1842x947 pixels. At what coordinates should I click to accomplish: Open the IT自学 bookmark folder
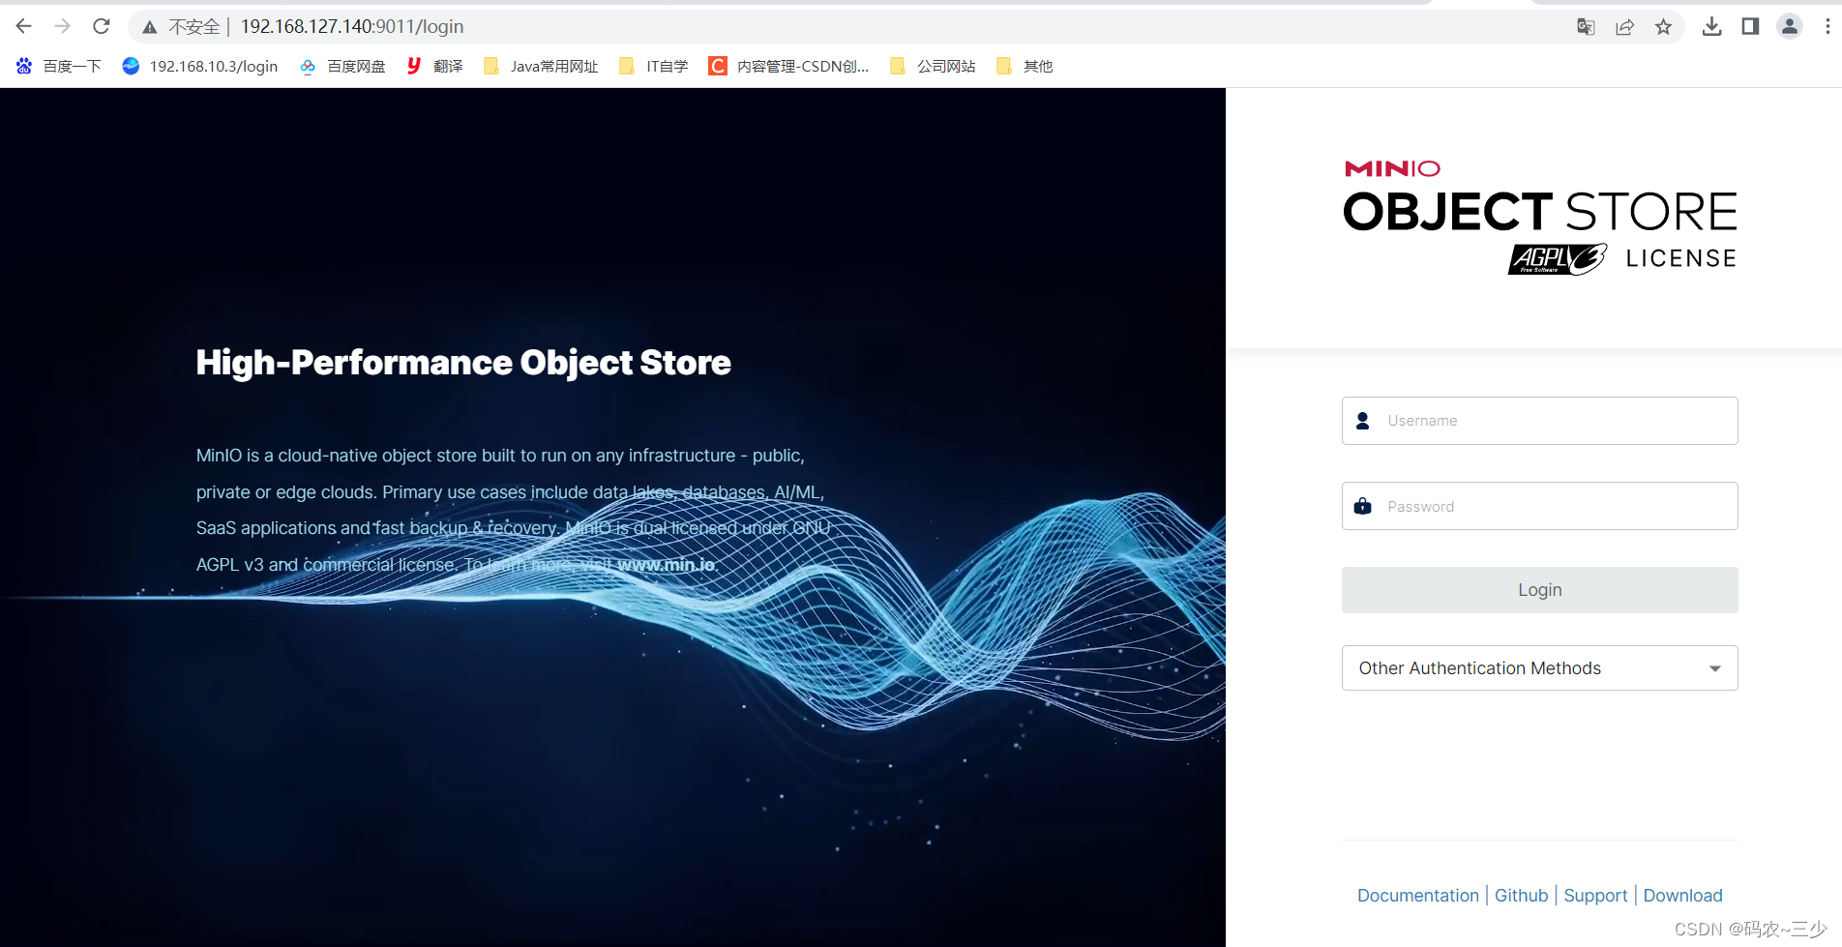[x=654, y=66]
